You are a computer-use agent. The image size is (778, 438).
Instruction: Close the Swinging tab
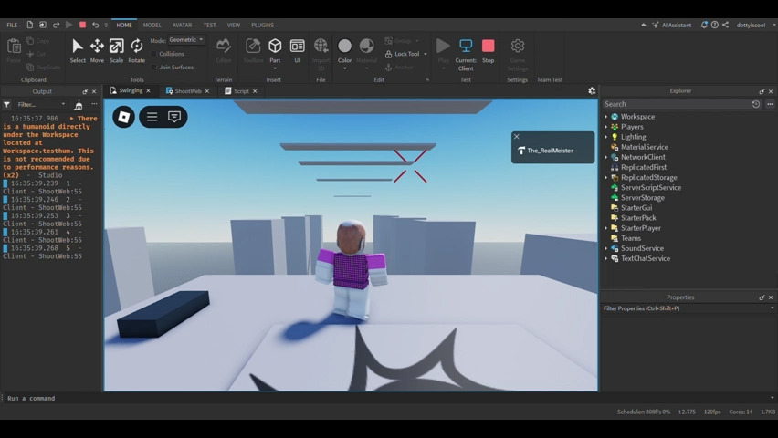[148, 90]
